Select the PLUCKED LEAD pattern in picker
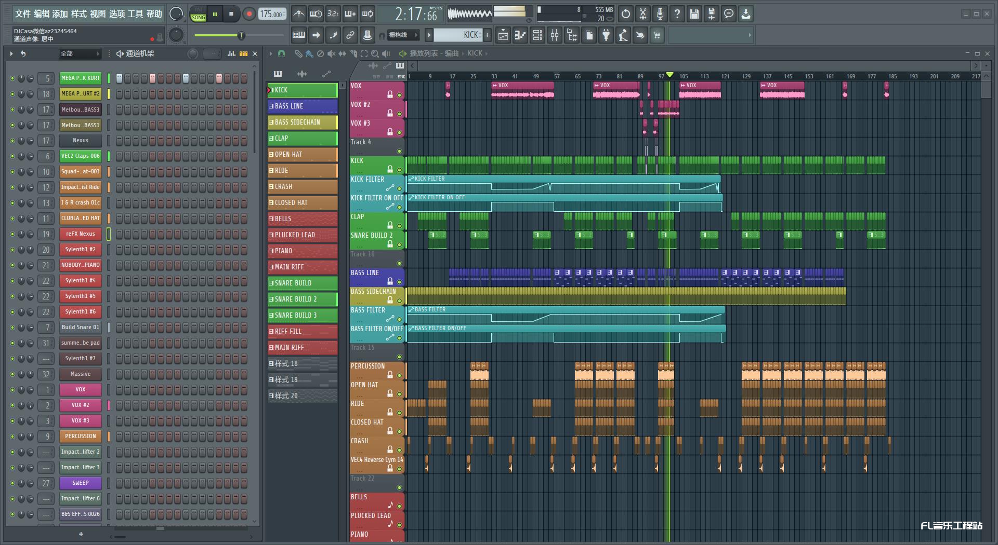This screenshot has width=998, height=545. tap(303, 235)
